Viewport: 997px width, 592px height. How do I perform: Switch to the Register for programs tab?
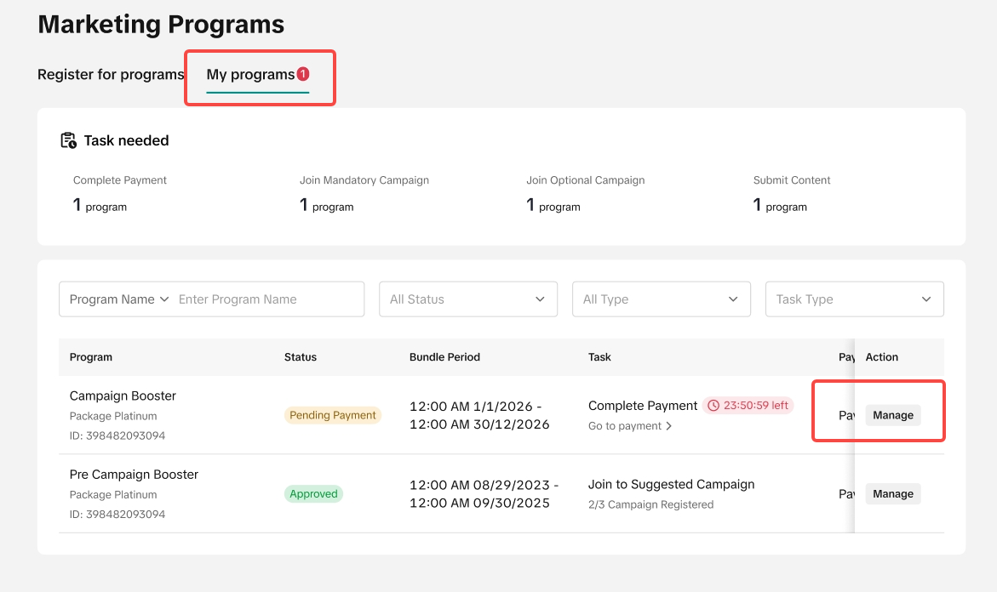(x=111, y=75)
